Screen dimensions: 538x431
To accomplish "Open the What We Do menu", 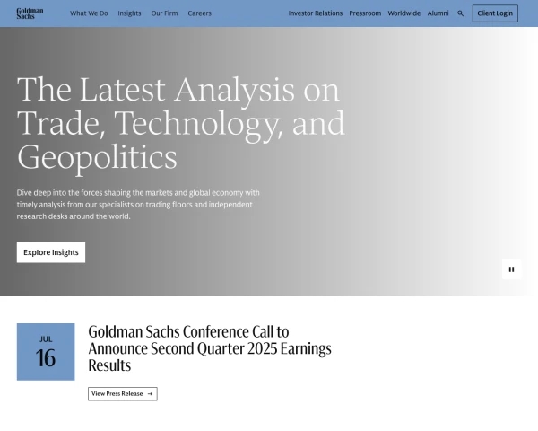I will click(89, 13).
